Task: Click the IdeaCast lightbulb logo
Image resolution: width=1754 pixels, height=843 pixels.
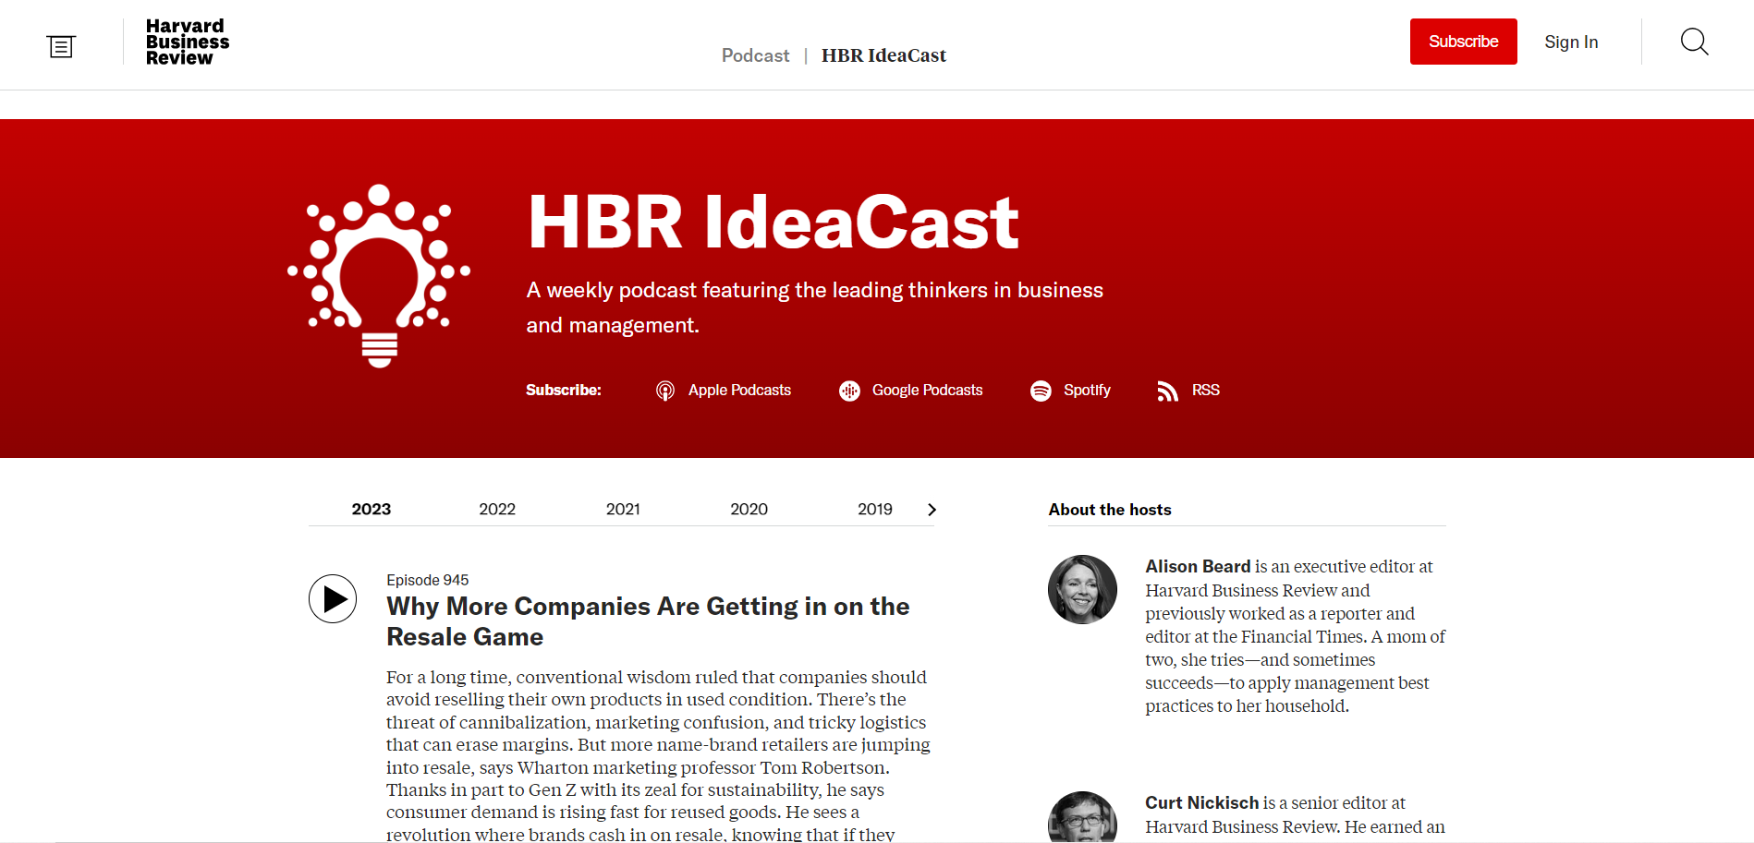Action: coord(379,275)
